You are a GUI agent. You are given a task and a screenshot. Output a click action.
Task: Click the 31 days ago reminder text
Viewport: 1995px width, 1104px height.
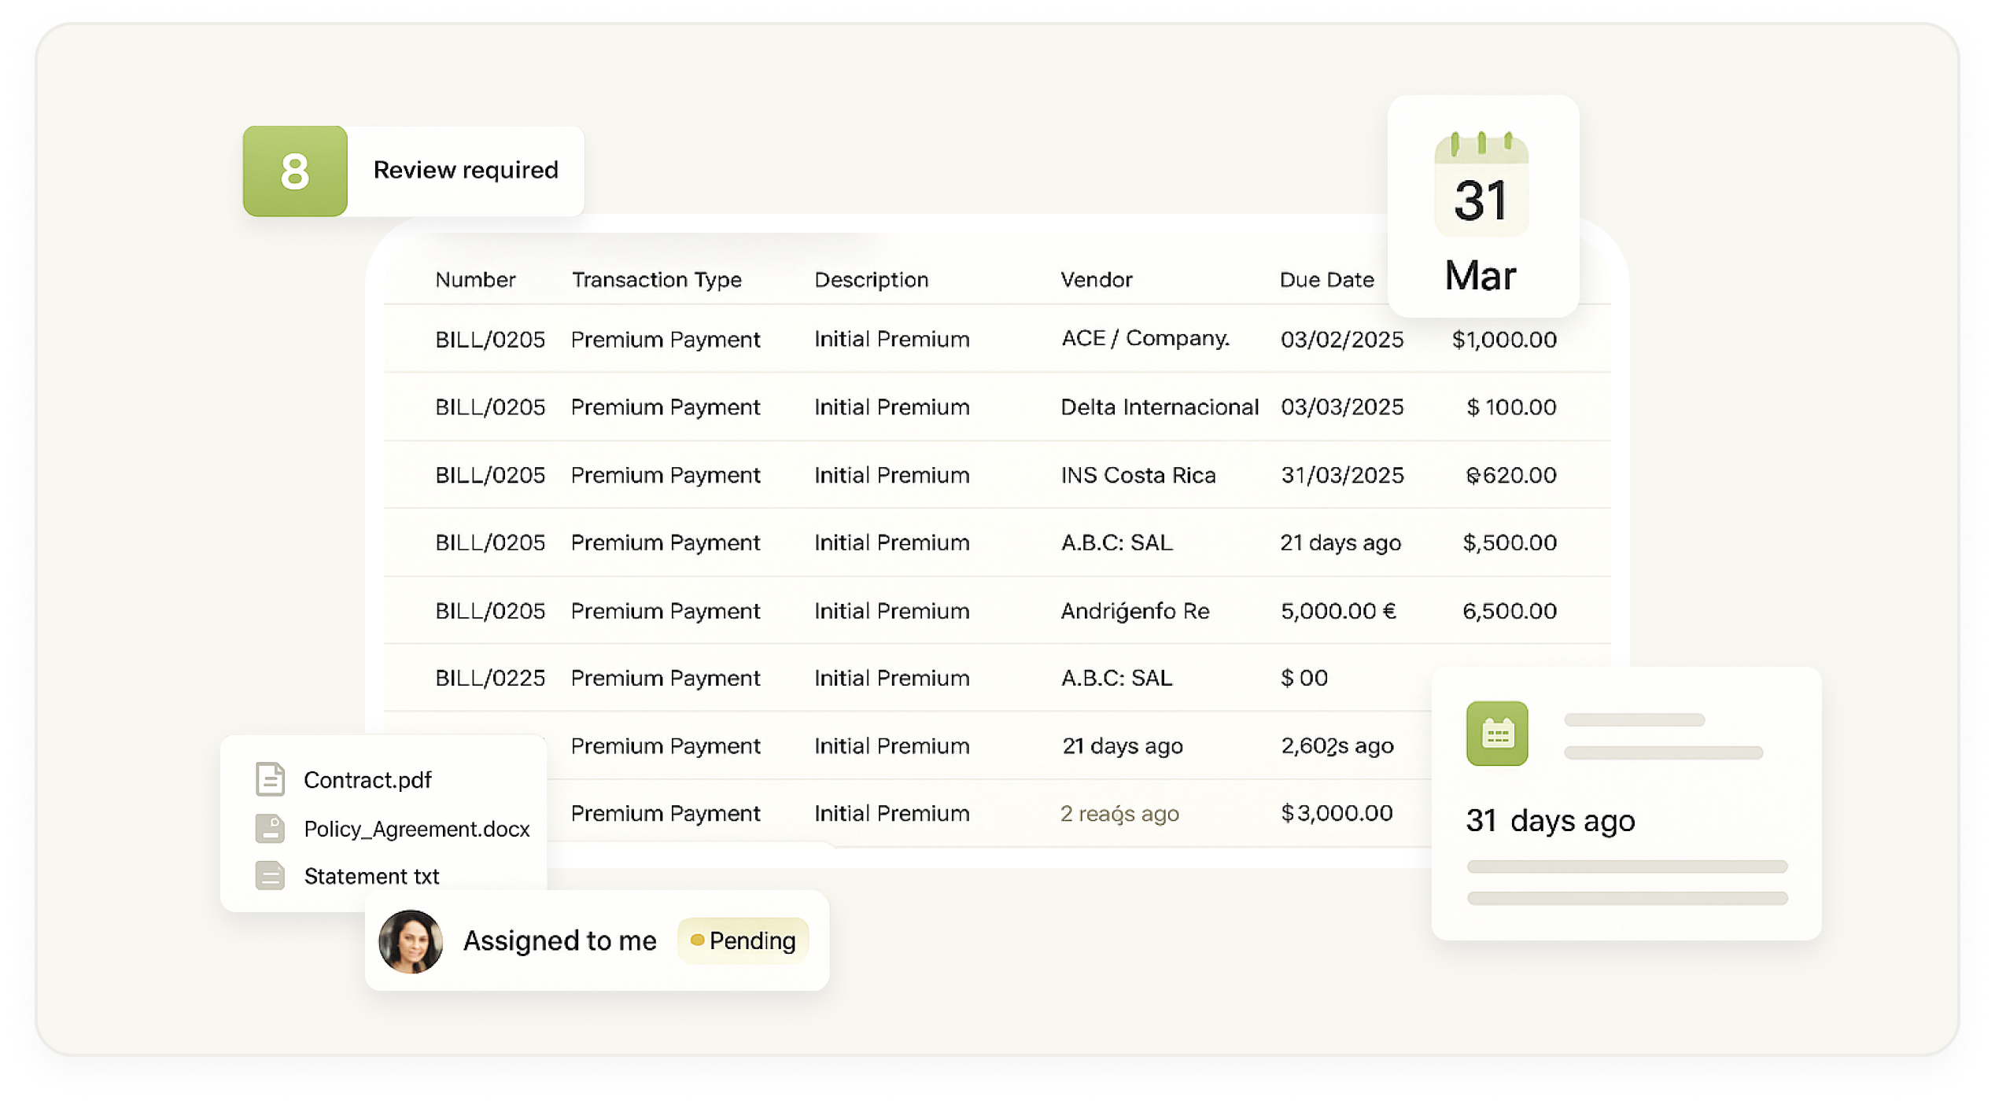coord(1550,820)
